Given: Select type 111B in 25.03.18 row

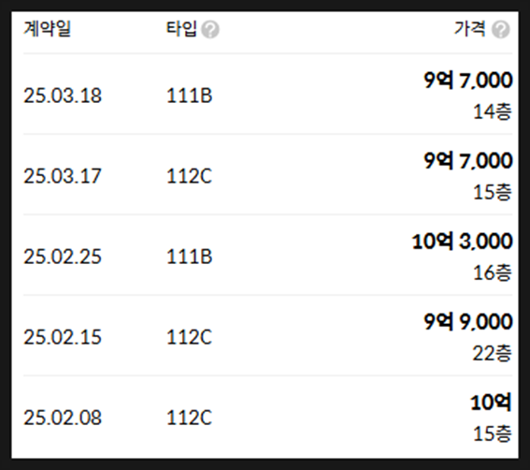Looking at the screenshot, I should [x=189, y=95].
